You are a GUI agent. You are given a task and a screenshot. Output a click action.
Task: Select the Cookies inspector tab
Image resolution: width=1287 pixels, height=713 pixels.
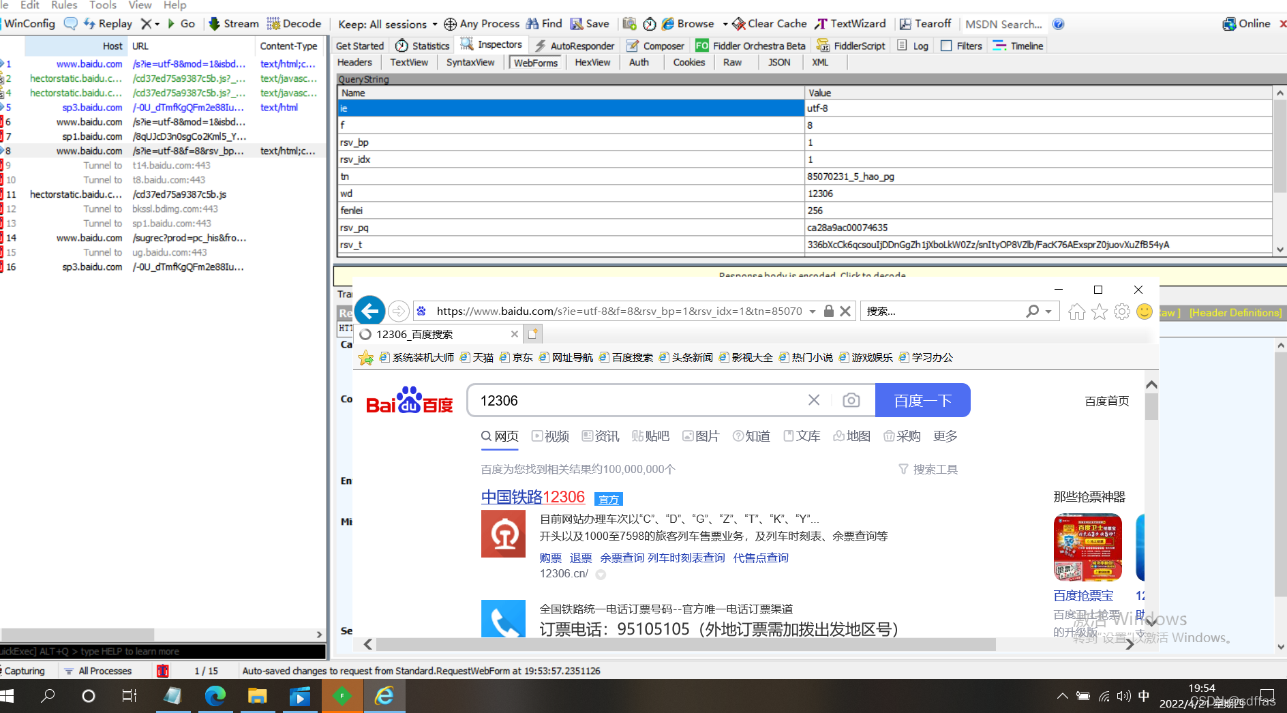click(689, 62)
